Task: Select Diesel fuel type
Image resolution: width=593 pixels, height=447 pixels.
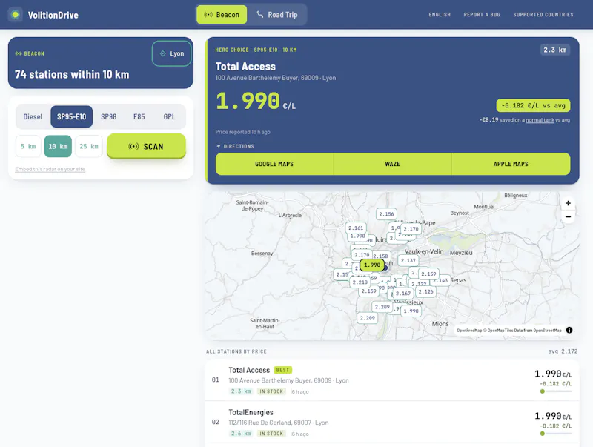Action: [33, 116]
